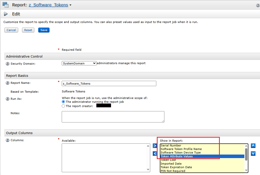Select 'The report creator' radio option
The height and width of the screenshot is (175, 260).
pyautogui.click(x=63, y=106)
